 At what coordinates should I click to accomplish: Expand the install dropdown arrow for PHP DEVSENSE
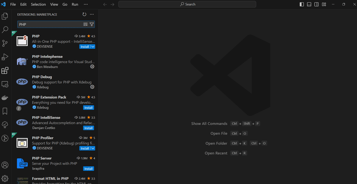pyautogui.click(x=93, y=47)
